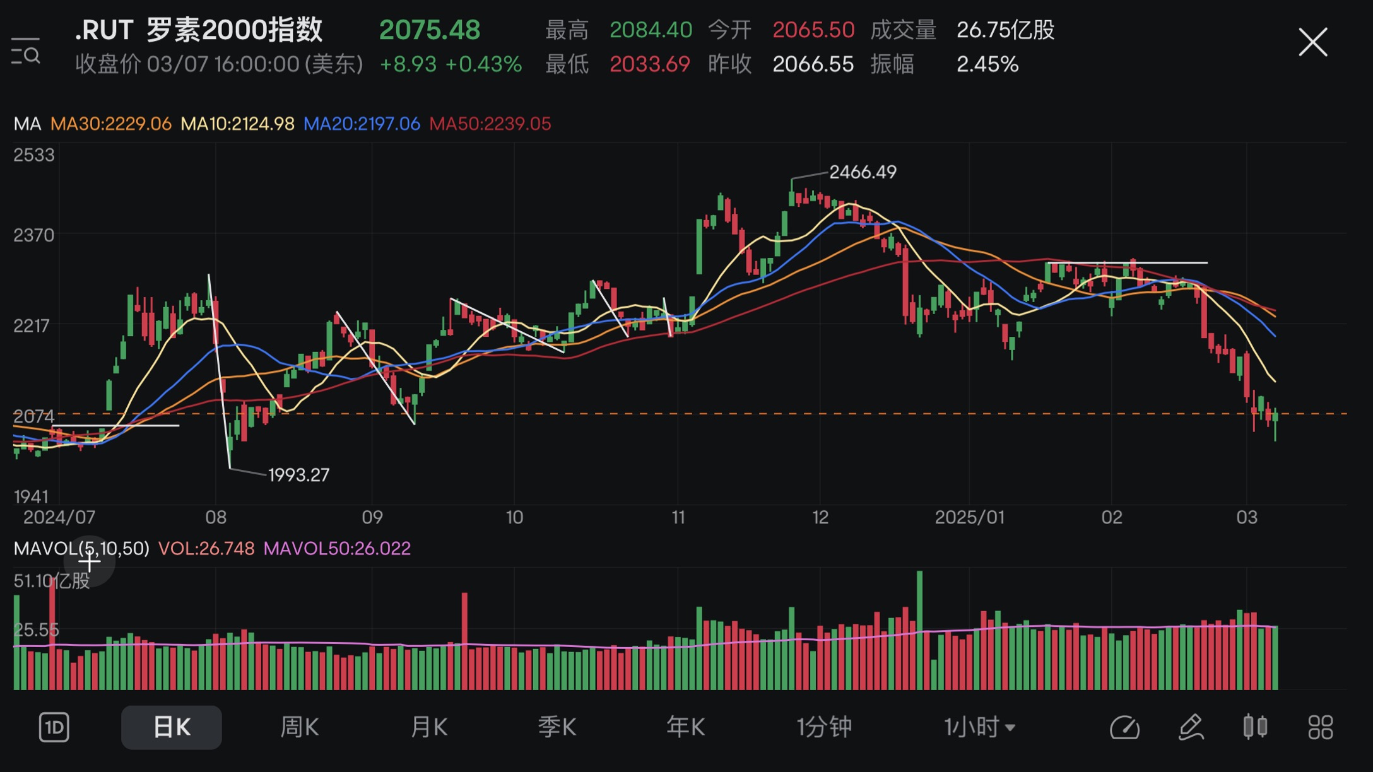Screen dimensions: 1373x772
Task: Open the stock search menu icon
Action: [26, 50]
